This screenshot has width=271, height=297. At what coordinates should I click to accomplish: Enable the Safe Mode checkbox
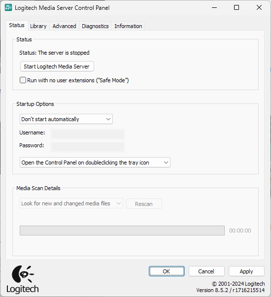(23, 80)
